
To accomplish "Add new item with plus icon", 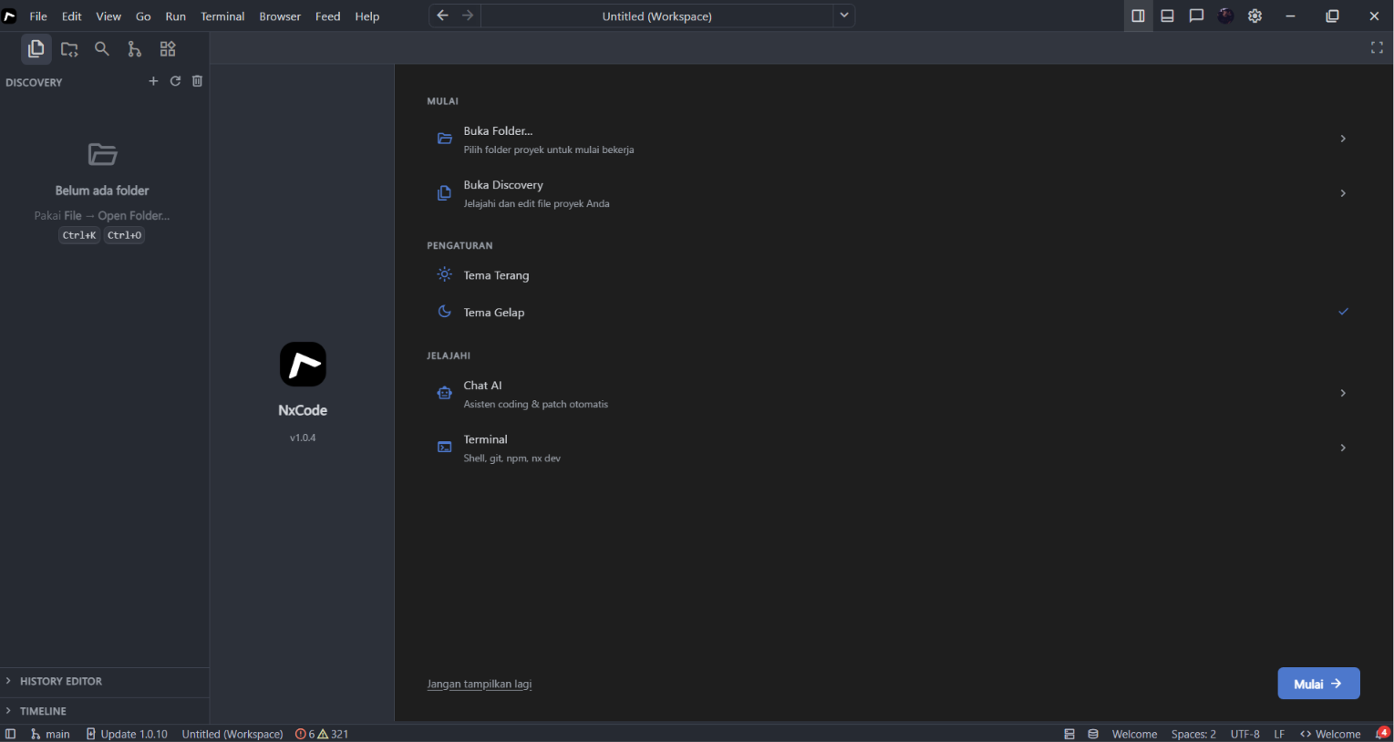I will (153, 81).
